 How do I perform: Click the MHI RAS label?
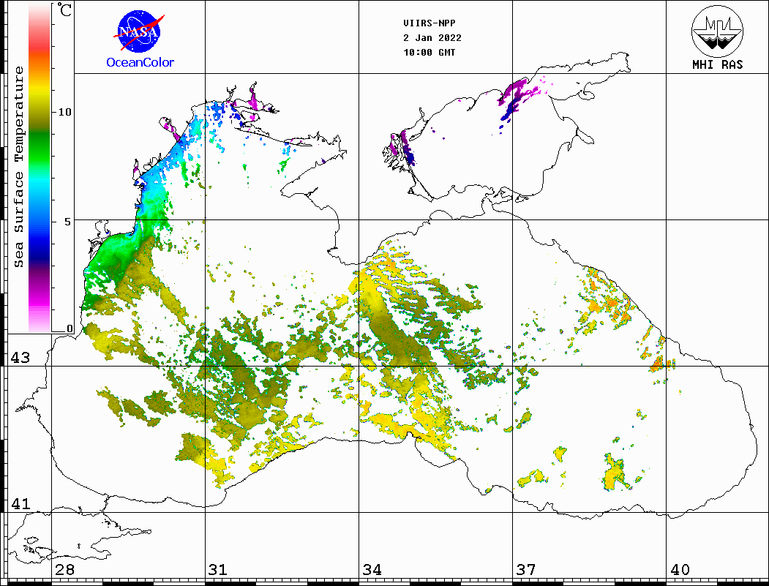[718, 64]
